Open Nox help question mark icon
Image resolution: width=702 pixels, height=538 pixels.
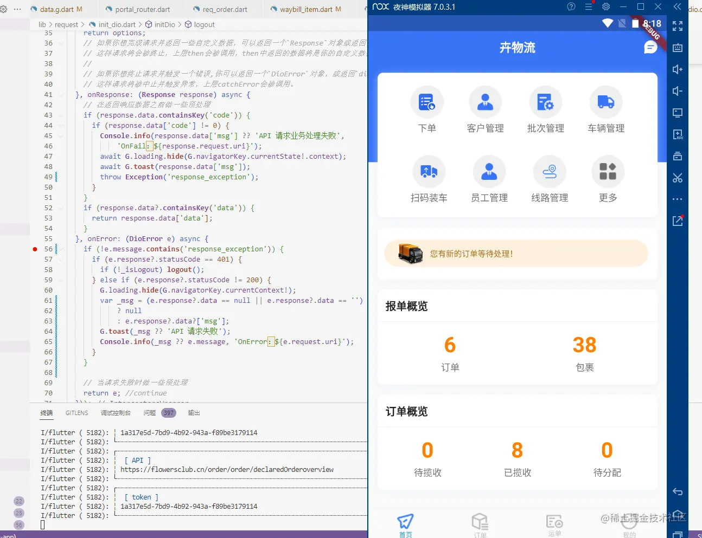tap(571, 7)
